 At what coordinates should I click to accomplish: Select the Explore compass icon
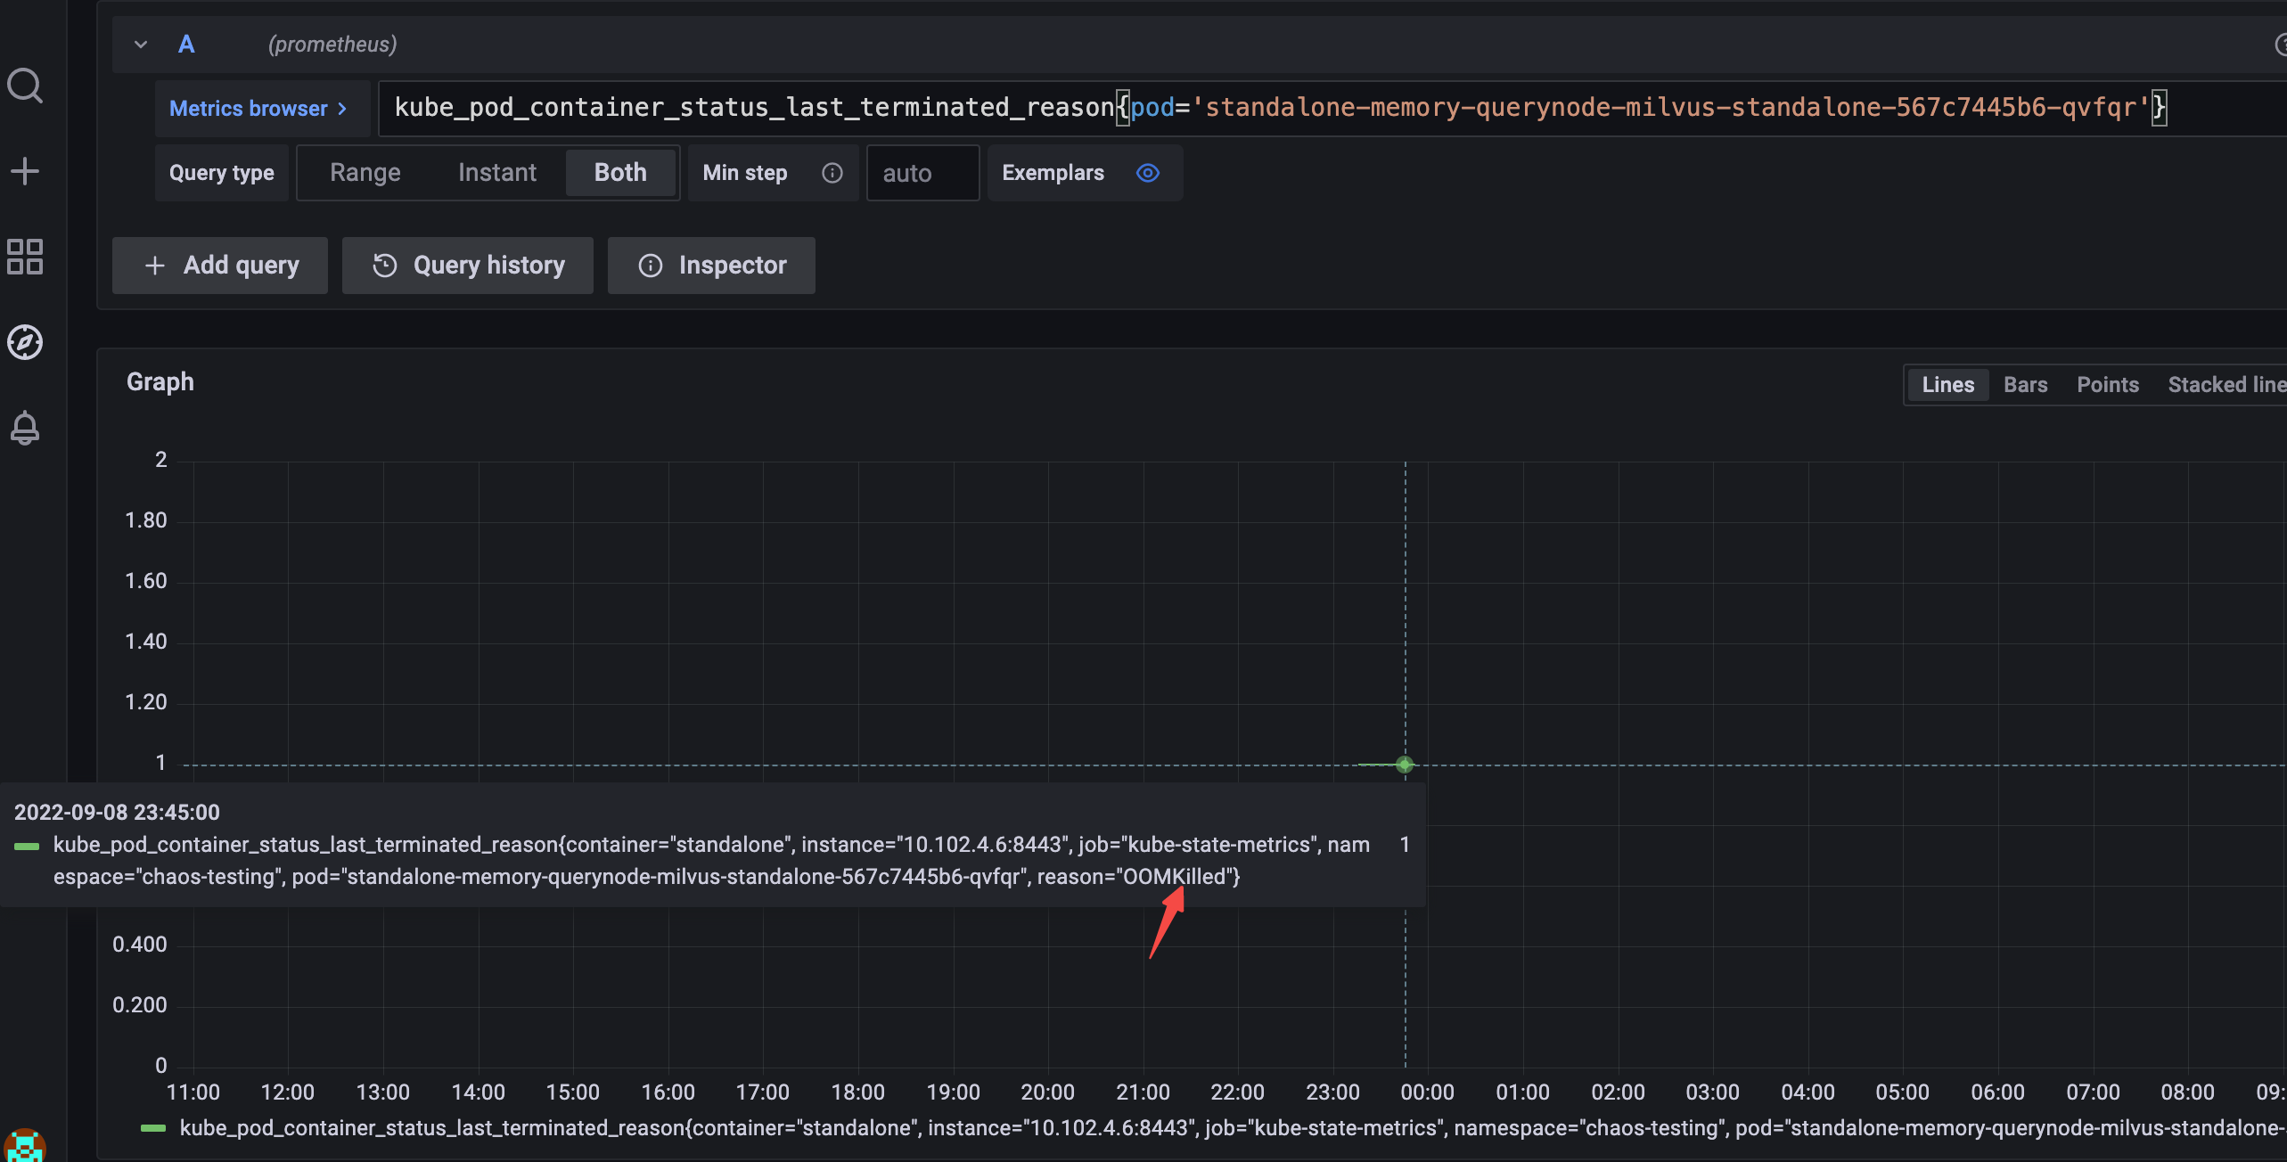coord(25,341)
